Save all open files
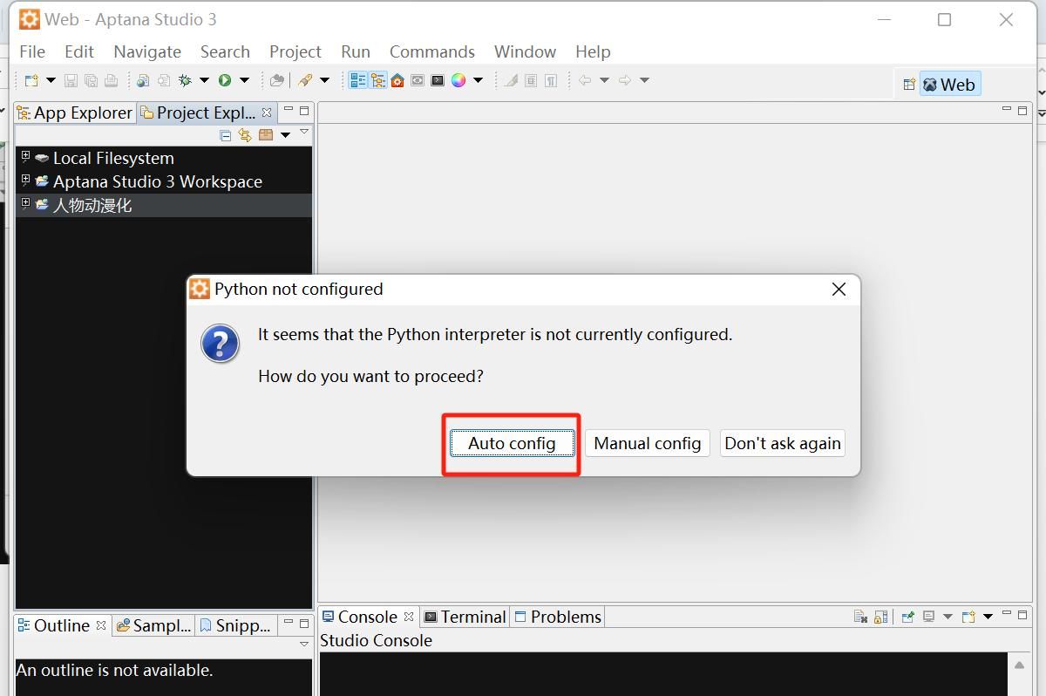This screenshot has height=696, width=1046. click(92, 80)
